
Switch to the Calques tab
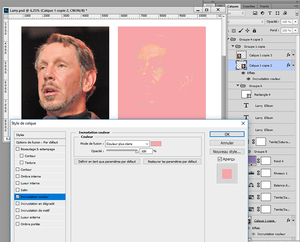(x=233, y=6)
